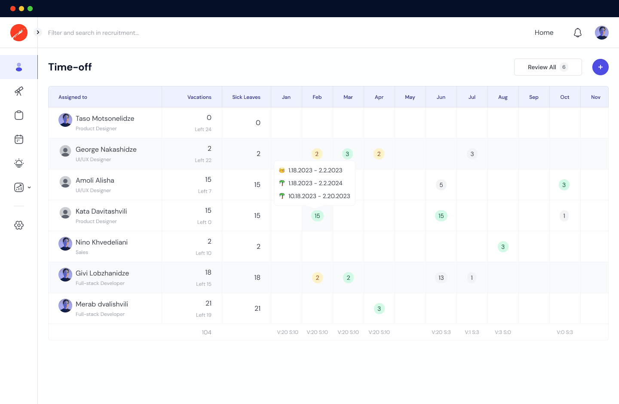This screenshot has height=404, width=619.
Task: Open the Employees panel in the sidebar
Action: (19, 67)
